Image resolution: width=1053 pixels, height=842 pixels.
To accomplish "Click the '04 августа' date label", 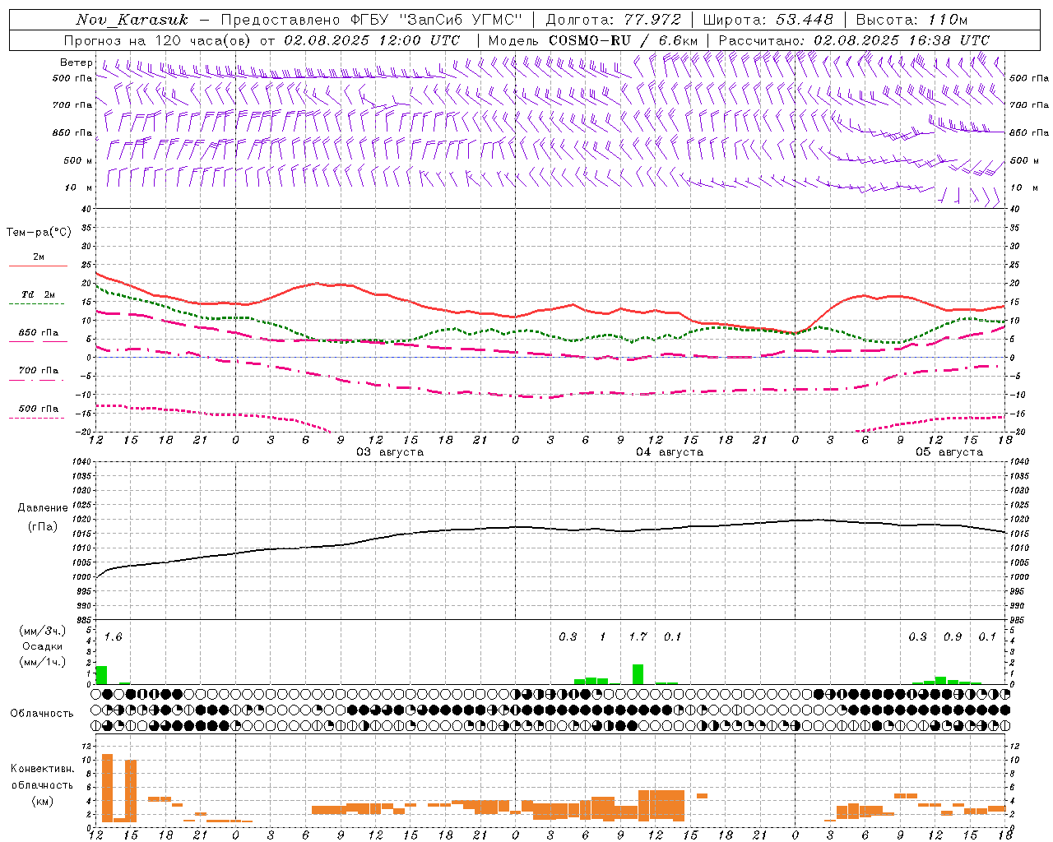I will tap(670, 452).
